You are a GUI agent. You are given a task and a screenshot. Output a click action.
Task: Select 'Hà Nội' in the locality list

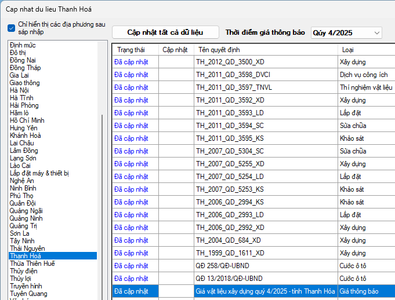click(x=19, y=90)
